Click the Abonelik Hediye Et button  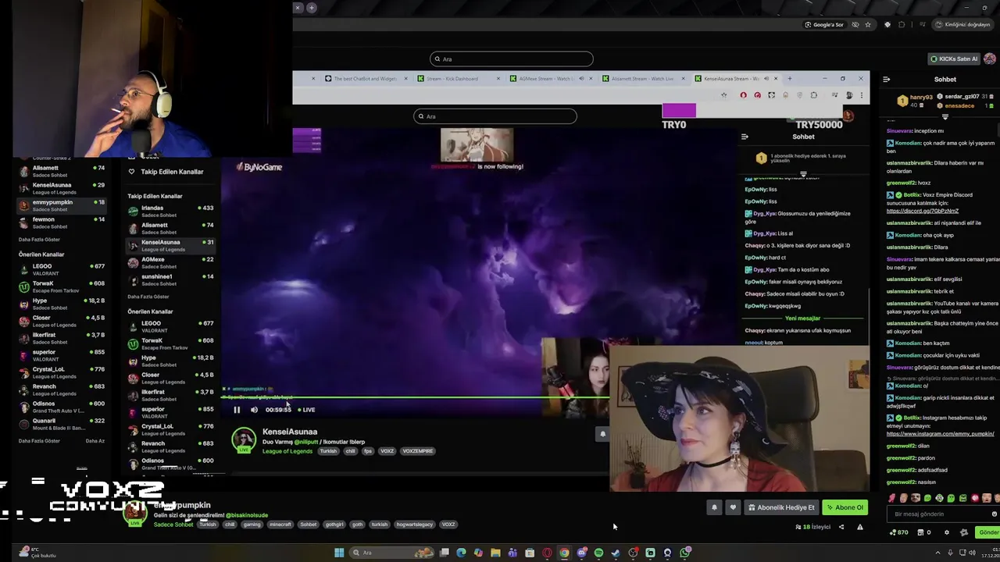[781, 507]
